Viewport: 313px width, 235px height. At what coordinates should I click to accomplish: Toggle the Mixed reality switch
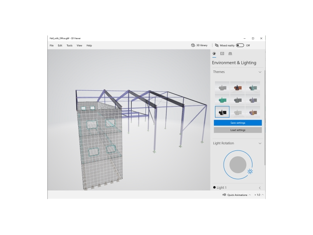pos(240,45)
